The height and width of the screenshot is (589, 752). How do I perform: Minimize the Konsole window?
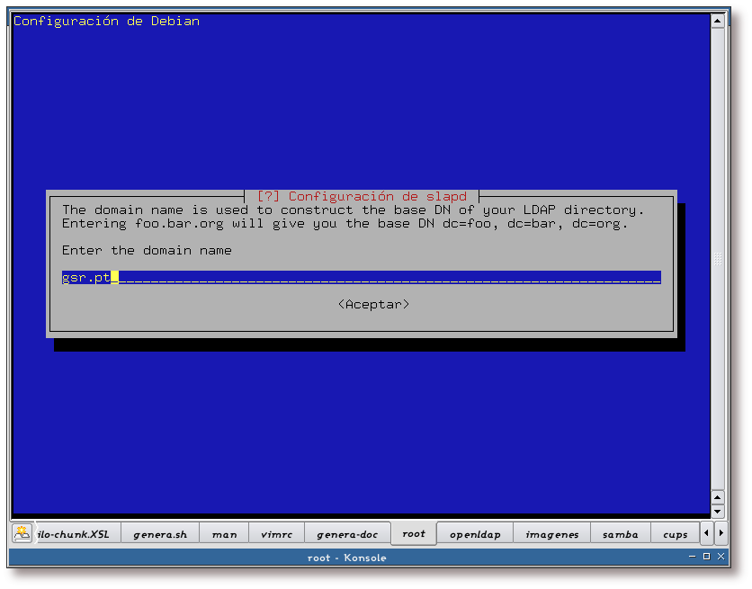[693, 558]
